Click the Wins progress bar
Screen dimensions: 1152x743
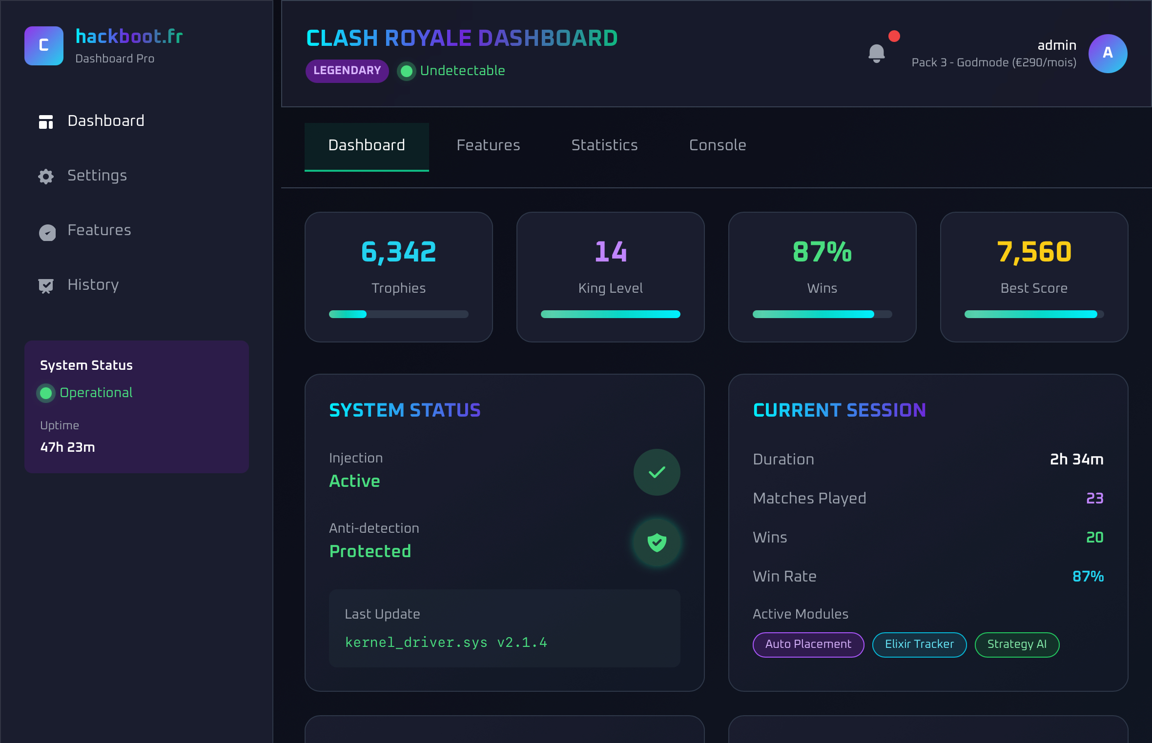[x=823, y=314]
